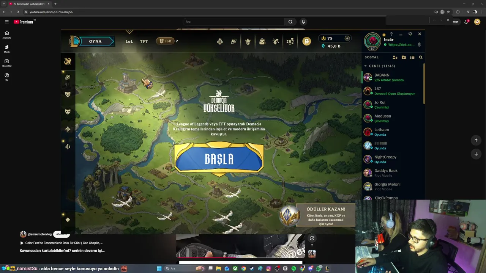Click the four-point star icon in left sidebar
Screen dimensions: 486x273
point(68,129)
